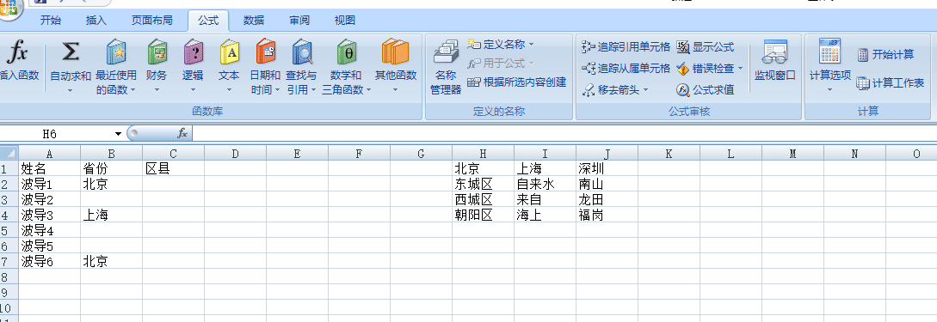Select cell J4 containing 福岗
Image resolution: width=937 pixels, height=322 pixels.
tap(607, 215)
